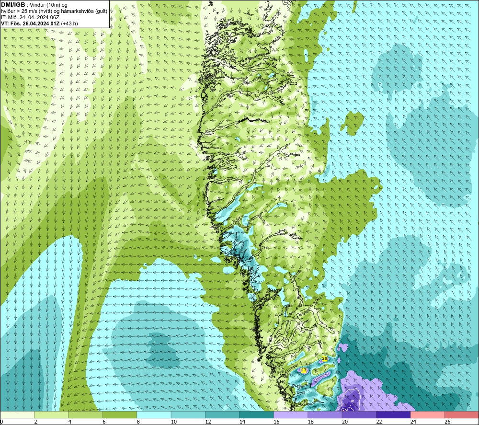479x425 pixels.
Task: Click the legend scale label '20'
Action: (345, 422)
